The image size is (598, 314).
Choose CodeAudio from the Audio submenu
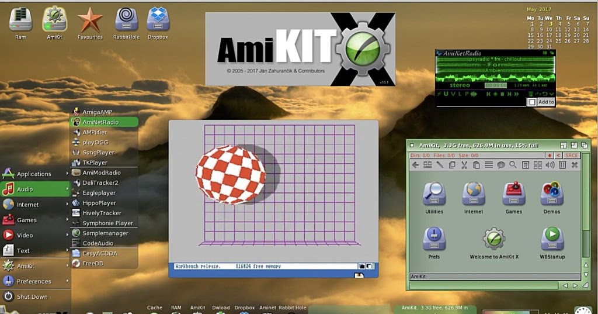tap(104, 243)
